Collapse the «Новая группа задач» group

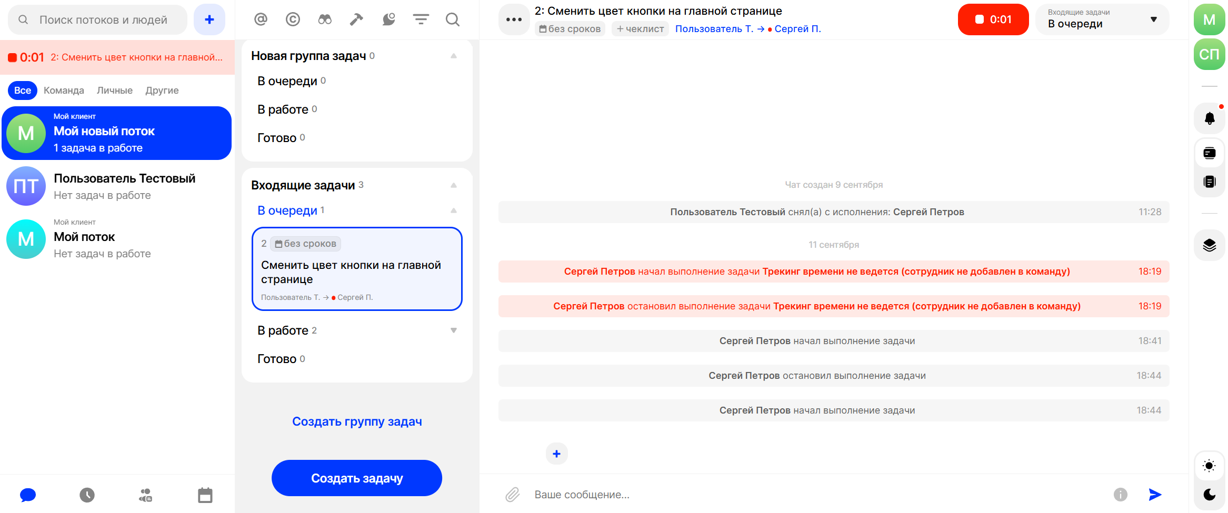[x=453, y=56]
